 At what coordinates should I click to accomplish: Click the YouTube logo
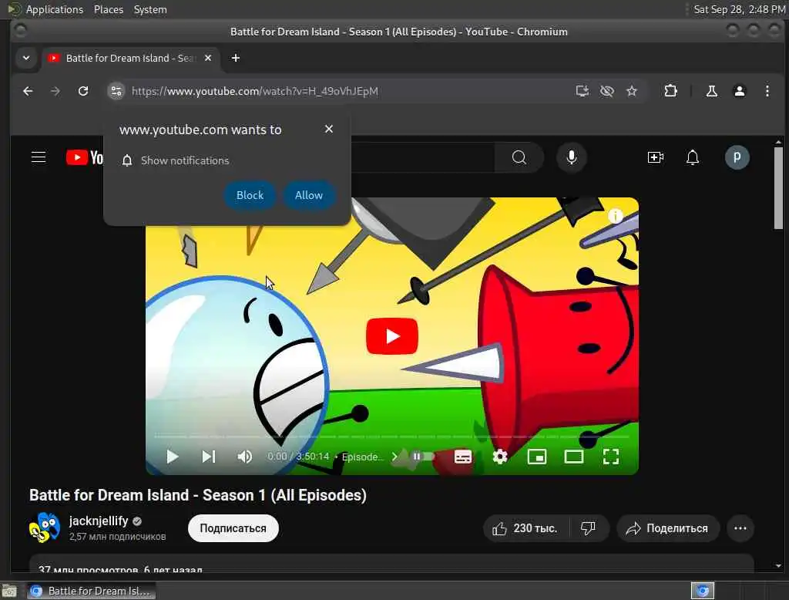click(85, 157)
